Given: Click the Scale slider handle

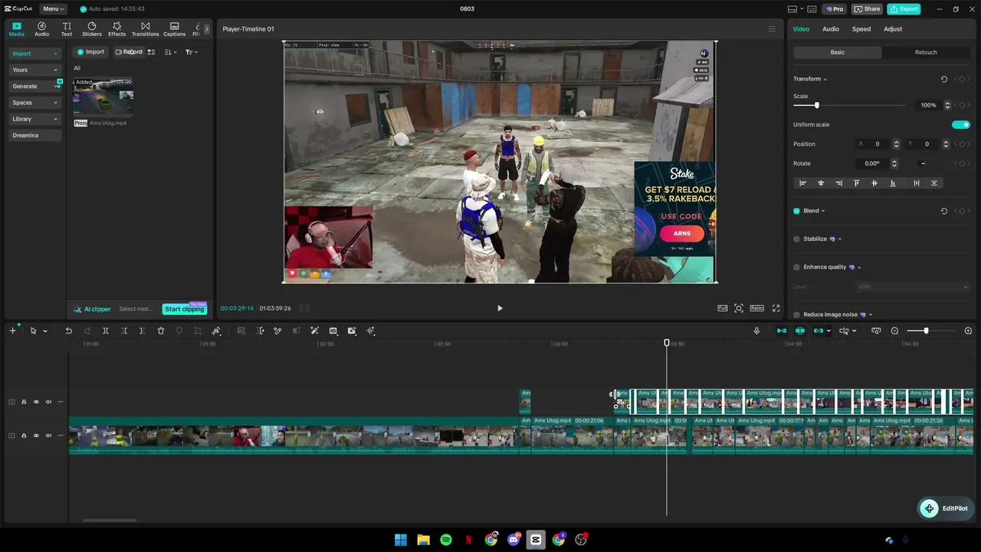Looking at the screenshot, I should [816, 105].
